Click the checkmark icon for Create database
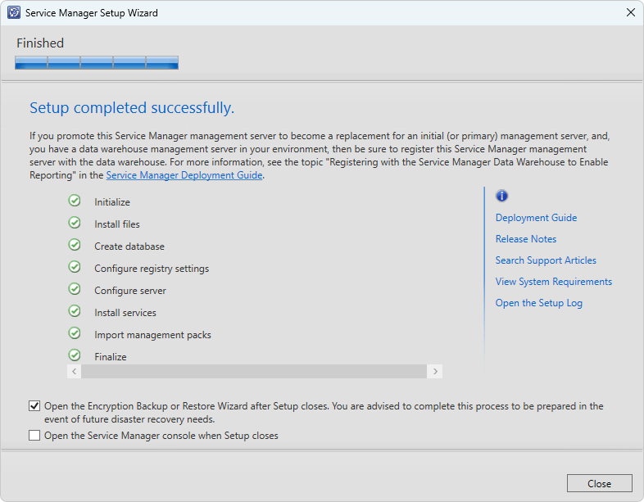Viewport: 644px width, 502px height. coord(75,245)
